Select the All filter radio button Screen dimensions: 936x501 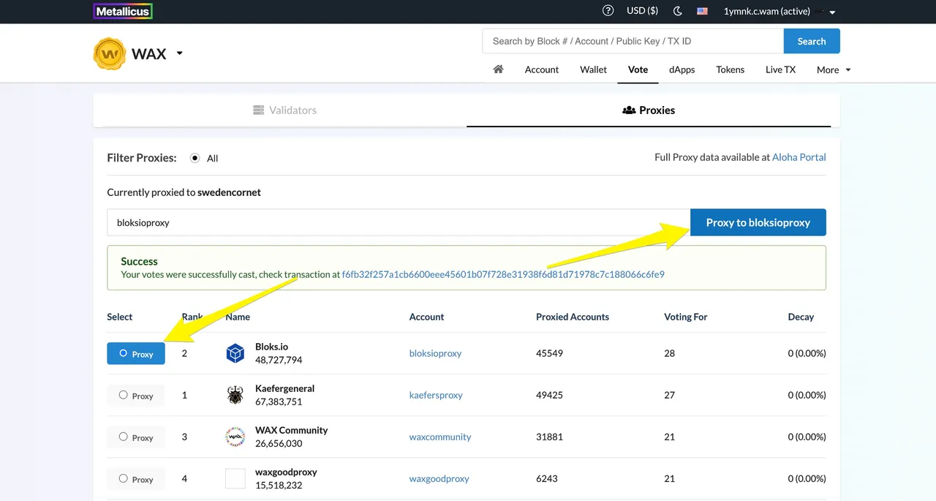(195, 158)
